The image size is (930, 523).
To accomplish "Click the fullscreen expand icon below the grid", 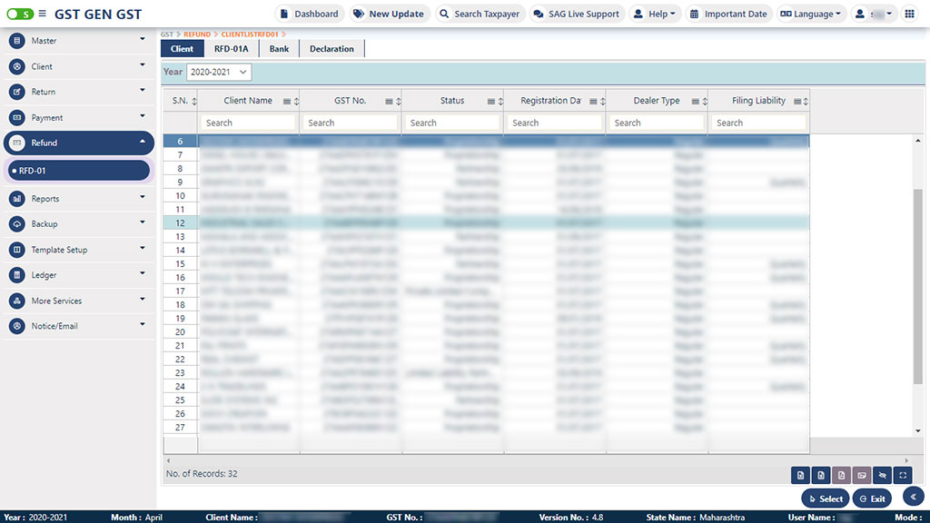I will coord(901,475).
